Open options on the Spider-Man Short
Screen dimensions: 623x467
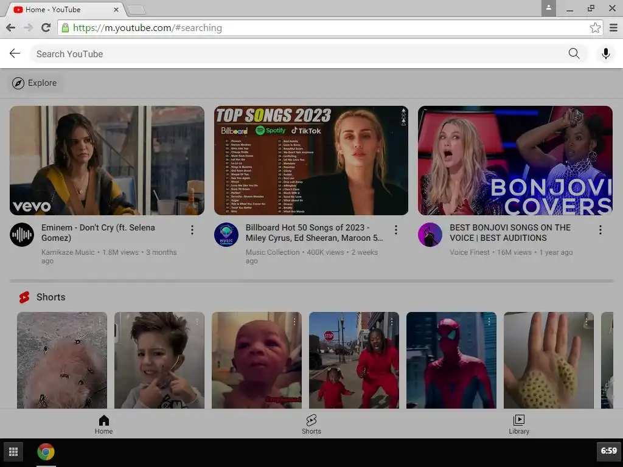coord(489,321)
